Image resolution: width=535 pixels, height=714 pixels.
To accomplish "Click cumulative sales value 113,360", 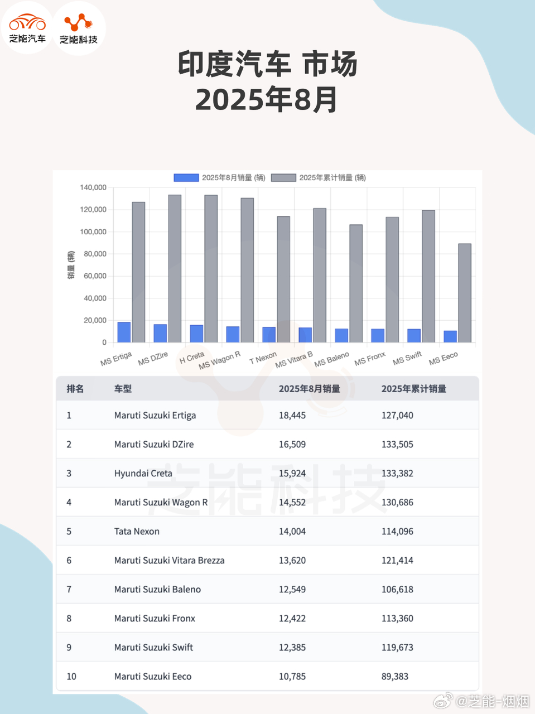I will [x=397, y=619].
